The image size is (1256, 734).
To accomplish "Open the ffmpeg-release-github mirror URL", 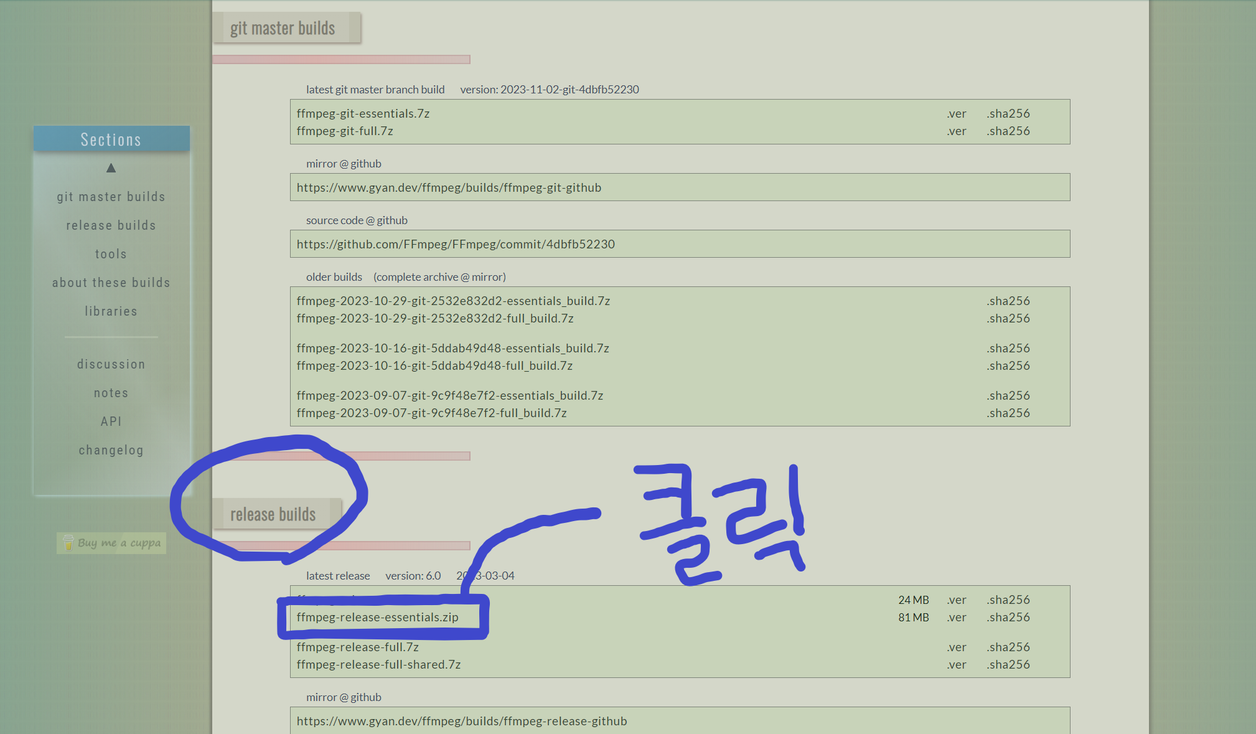I will [x=462, y=721].
